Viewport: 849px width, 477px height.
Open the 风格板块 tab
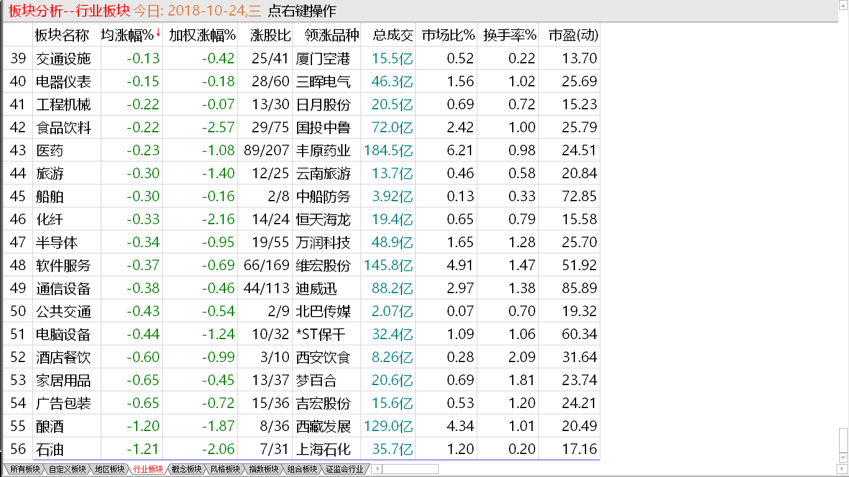pos(224,469)
